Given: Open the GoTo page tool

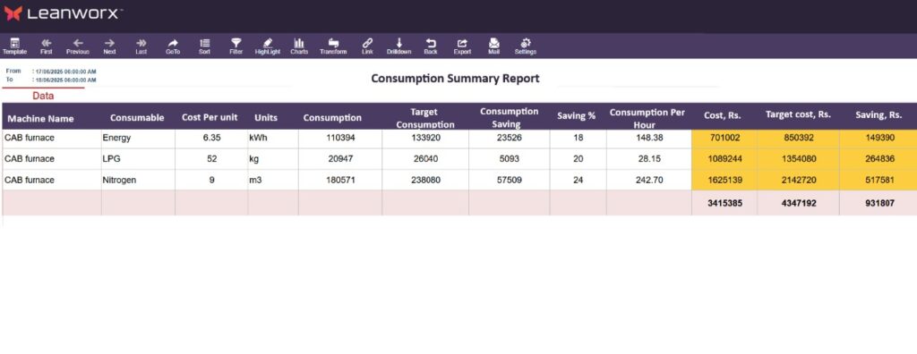Looking at the screenshot, I should click(x=173, y=46).
